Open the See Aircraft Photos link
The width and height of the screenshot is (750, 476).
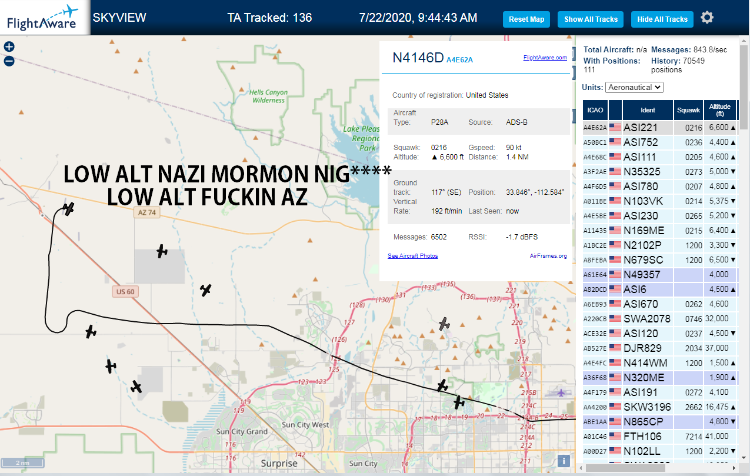pyautogui.click(x=412, y=256)
